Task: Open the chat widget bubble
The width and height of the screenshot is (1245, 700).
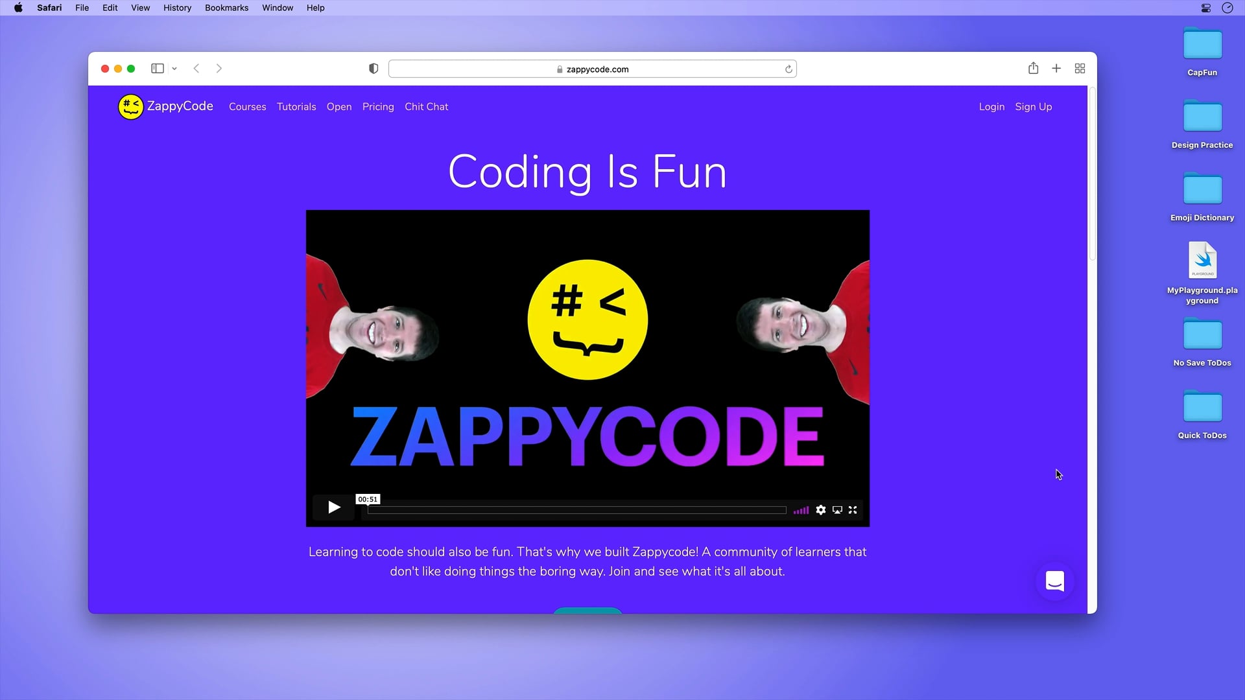Action: coord(1055,581)
